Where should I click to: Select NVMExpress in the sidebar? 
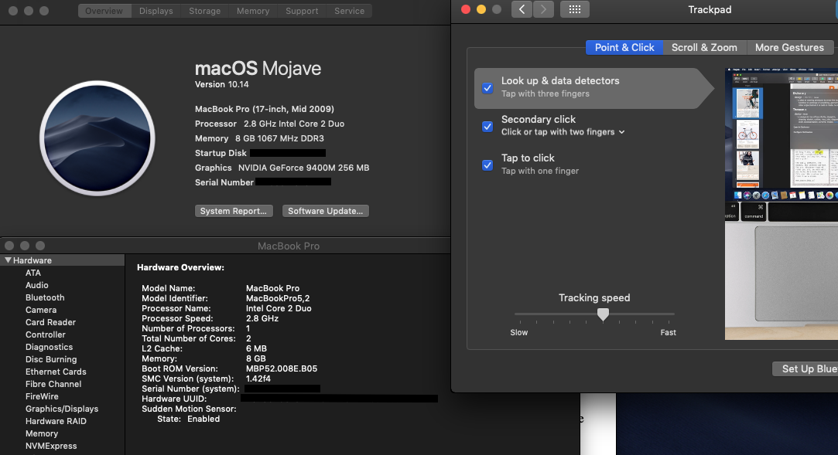(x=51, y=446)
